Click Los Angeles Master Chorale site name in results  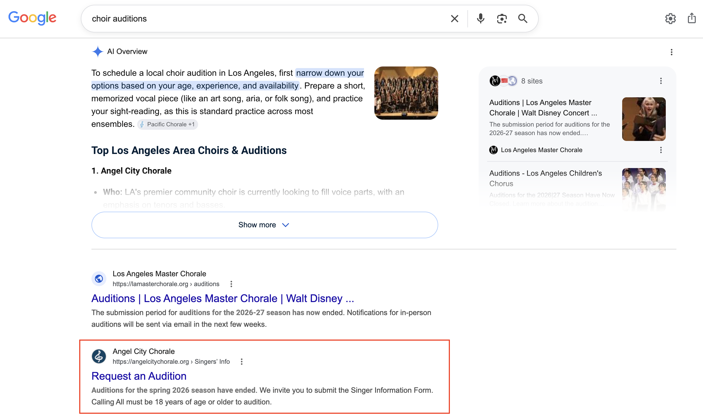coord(160,274)
